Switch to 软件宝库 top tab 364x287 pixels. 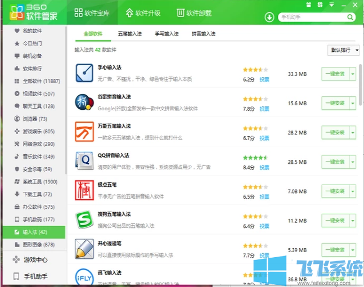point(92,12)
